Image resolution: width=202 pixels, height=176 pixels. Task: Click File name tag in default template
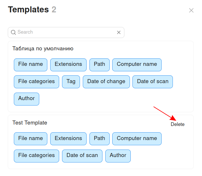click(31, 64)
